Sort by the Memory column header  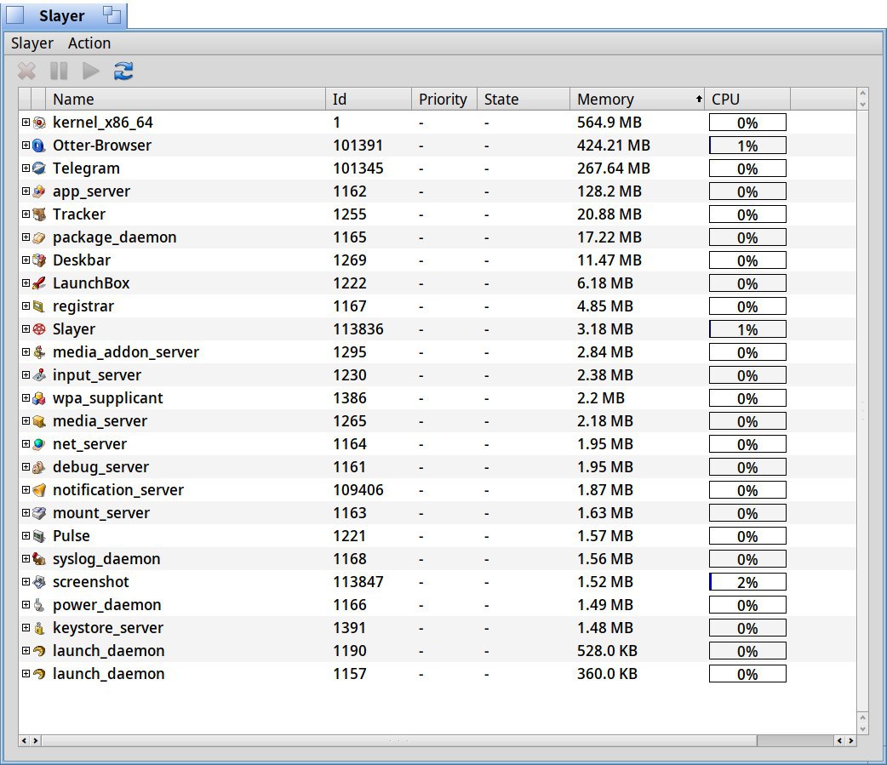pyautogui.click(x=637, y=100)
